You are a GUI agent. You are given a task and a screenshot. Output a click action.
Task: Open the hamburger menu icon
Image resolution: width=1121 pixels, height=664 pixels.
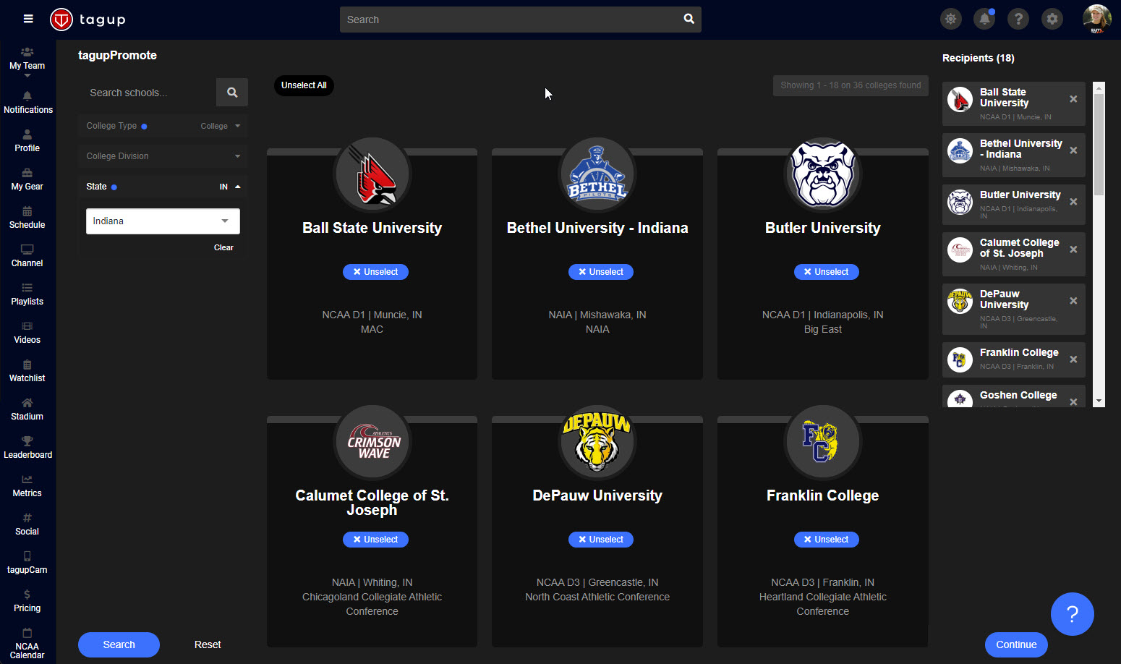tap(28, 19)
